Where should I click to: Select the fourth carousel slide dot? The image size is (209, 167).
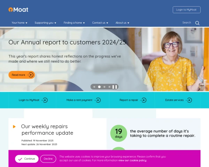(x=109, y=87)
